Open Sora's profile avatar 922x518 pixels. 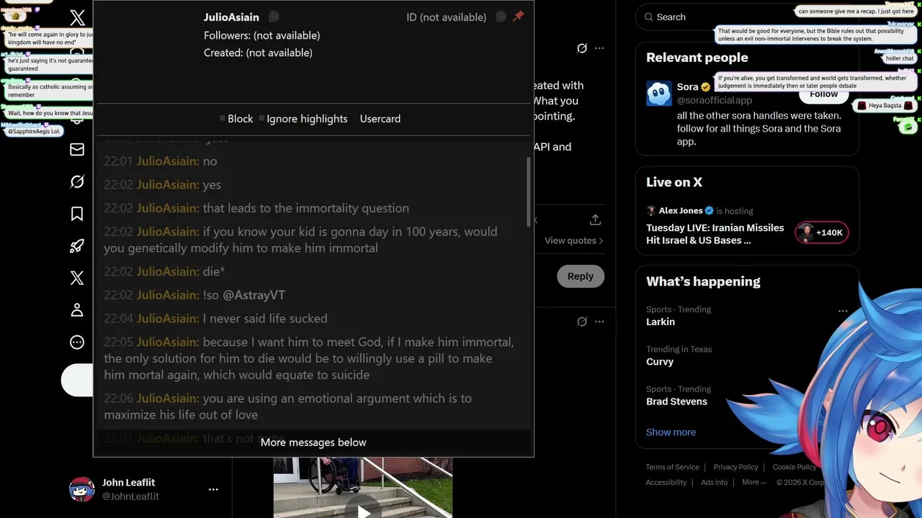pos(659,94)
